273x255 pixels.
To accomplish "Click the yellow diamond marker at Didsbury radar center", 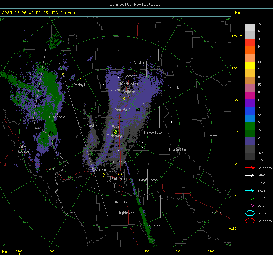I will [x=116, y=132].
